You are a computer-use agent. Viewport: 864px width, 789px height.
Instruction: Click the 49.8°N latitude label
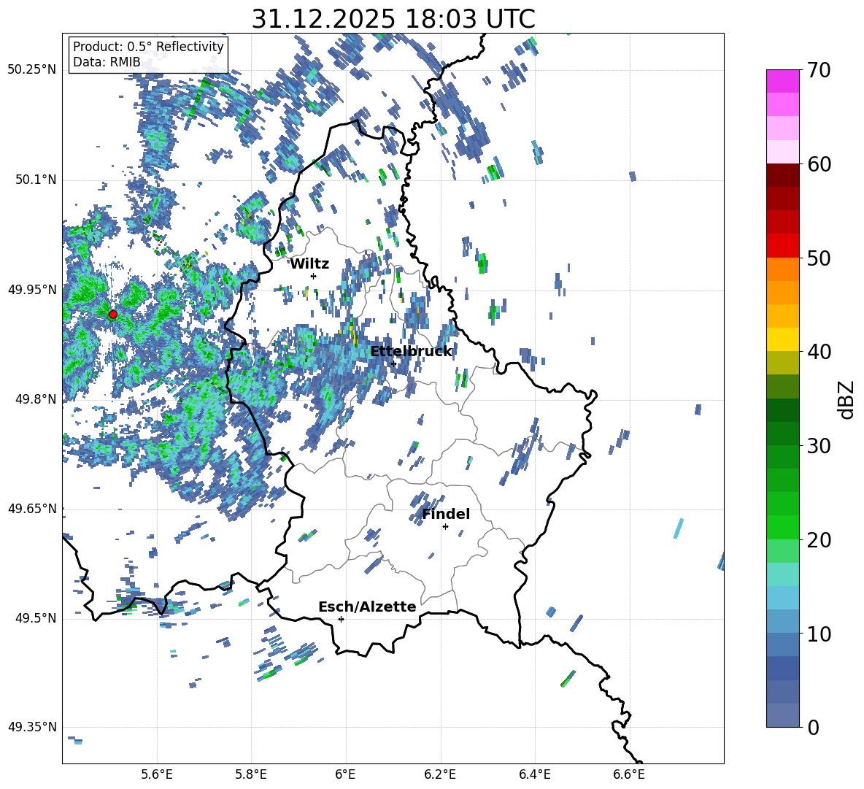tap(35, 399)
